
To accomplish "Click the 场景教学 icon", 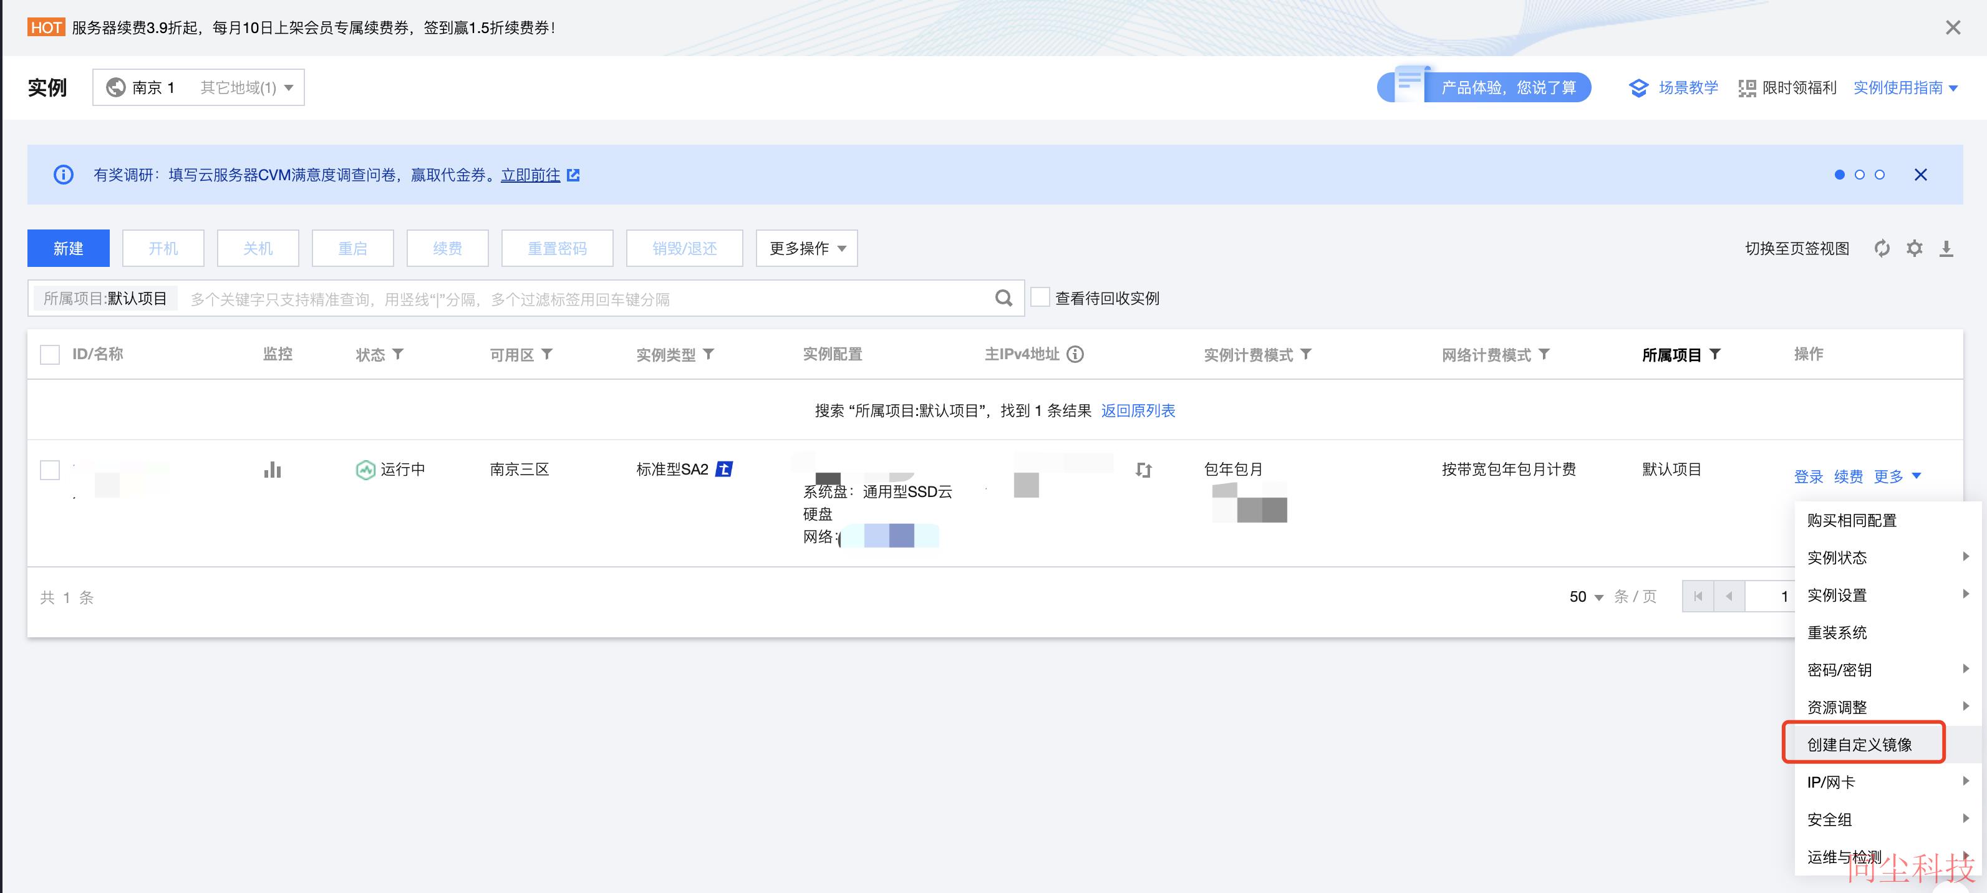I will pyautogui.click(x=1638, y=88).
